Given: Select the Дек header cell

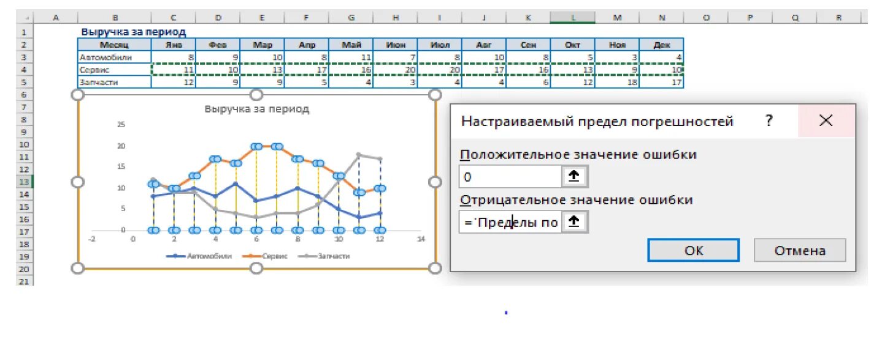Looking at the screenshot, I should (x=661, y=45).
